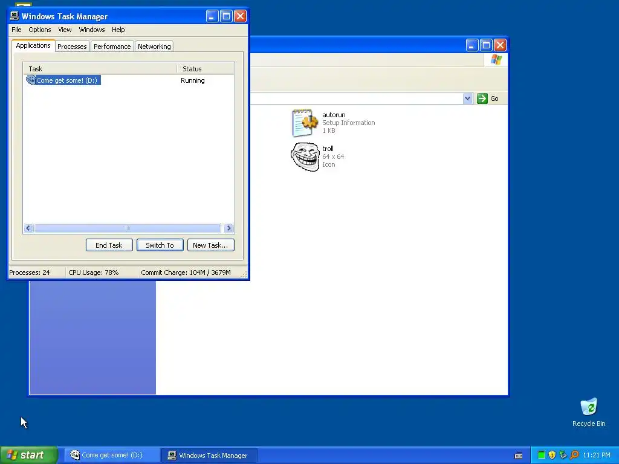Switch to the Networking tab
Screen dimensions: 619x464
click(154, 47)
